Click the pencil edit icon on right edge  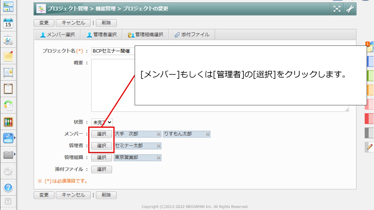(370, 147)
